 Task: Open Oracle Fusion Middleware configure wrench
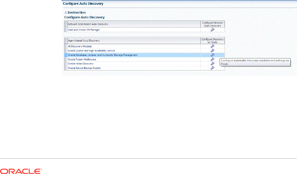pyautogui.click(x=213, y=59)
